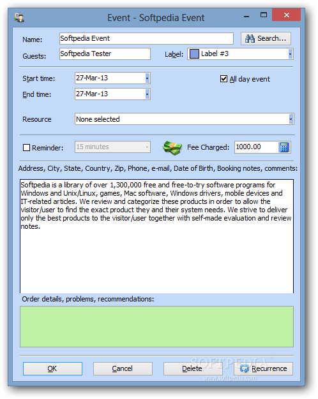Click the green order details text box
The image size is (318, 399).
click(x=156, y=326)
